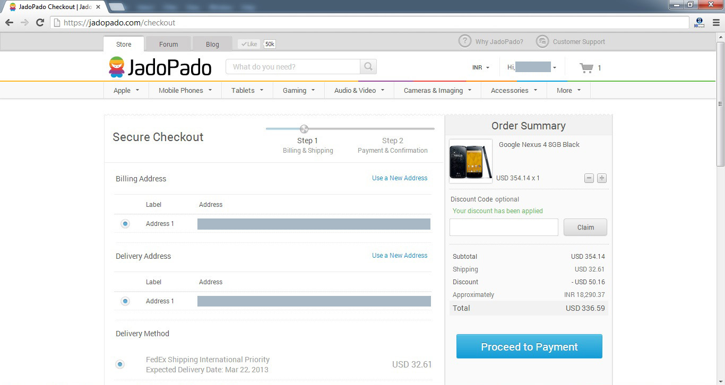Image resolution: width=725 pixels, height=385 pixels.
Task: Click Use a New Address for delivery
Action: [400, 256]
